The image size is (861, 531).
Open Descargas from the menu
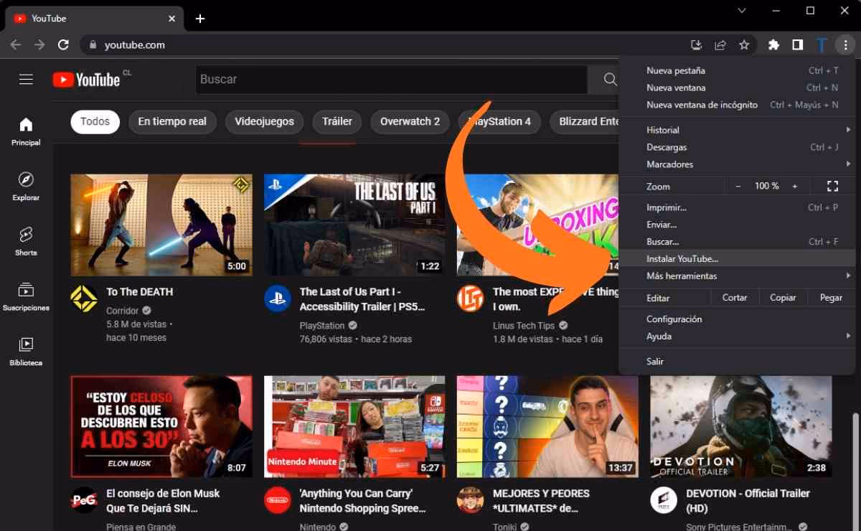coord(737,147)
